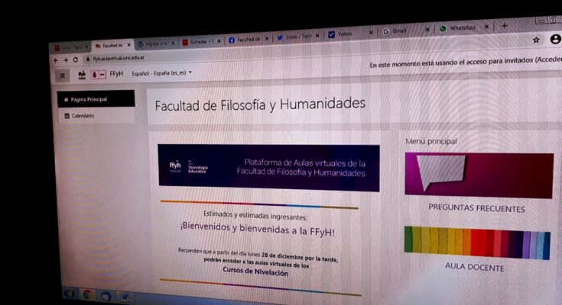This screenshot has width=562, height=305.
Task: Switch to the Gmail tab
Action: coord(398,31)
